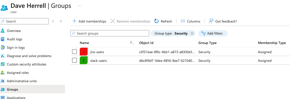The image size is (290, 99).
Task: Click the Columns list icon
Action: [183, 21]
